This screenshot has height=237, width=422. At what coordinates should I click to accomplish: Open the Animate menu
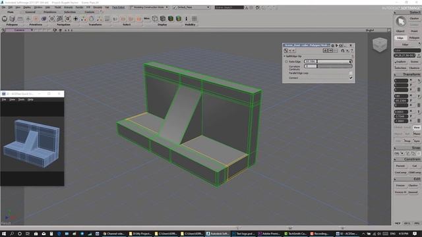coord(68,7)
